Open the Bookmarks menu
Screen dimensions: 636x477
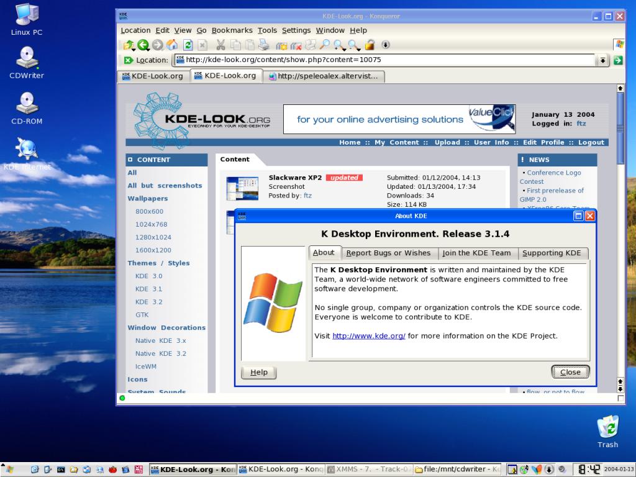click(232, 30)
